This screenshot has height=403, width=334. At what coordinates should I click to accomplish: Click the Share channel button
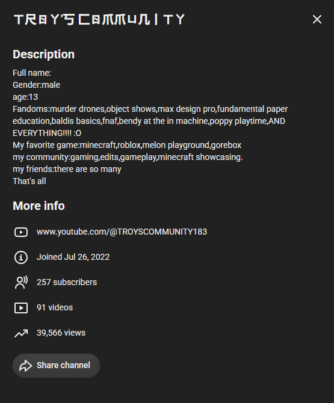pos(56,366)
